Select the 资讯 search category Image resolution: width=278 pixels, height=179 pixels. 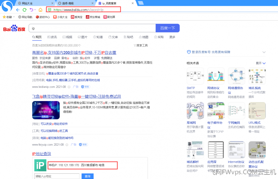pyautogui.click(x=52, y=37)
